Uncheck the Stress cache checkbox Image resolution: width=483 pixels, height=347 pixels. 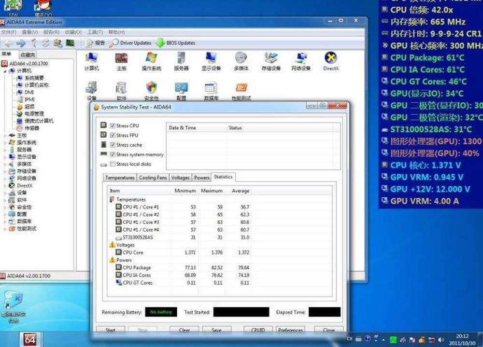point(113,145)
